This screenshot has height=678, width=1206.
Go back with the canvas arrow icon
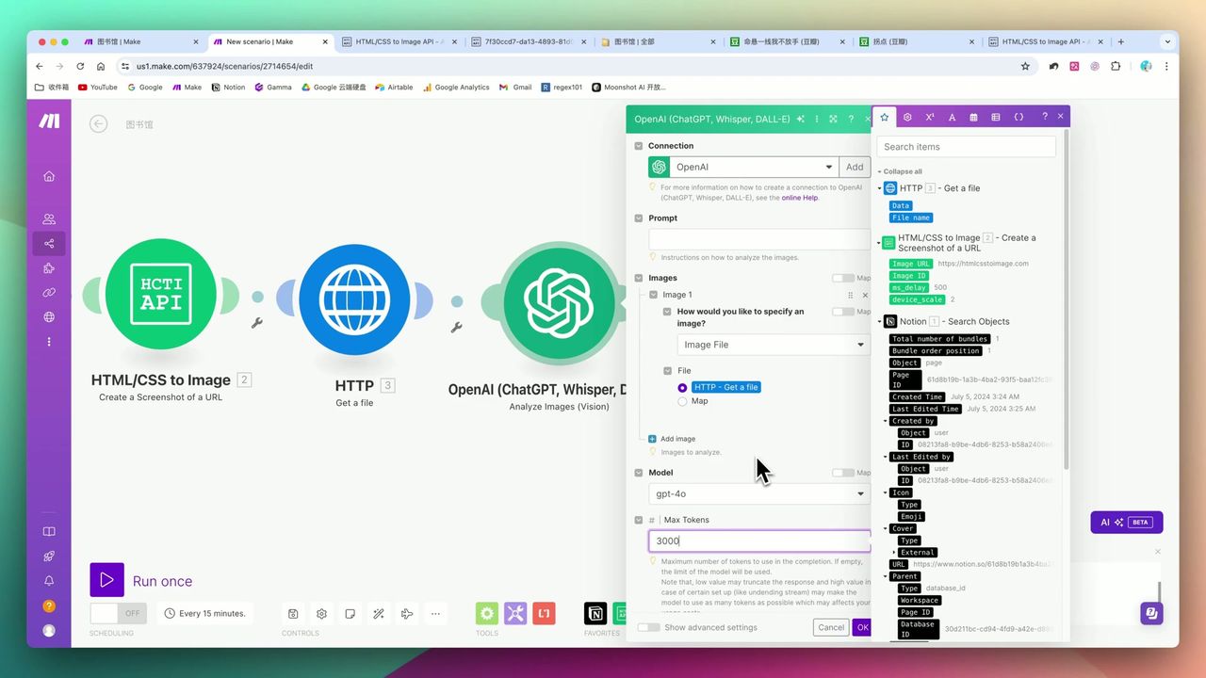(99, 124)
